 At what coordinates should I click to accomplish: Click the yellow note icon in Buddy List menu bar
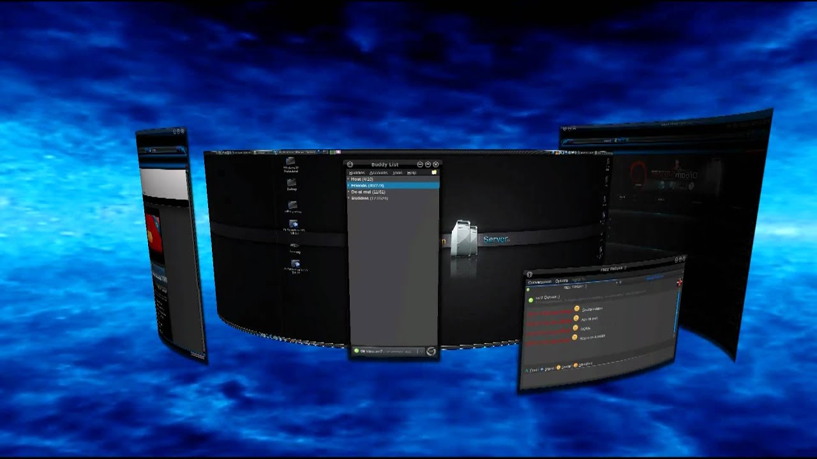(434, 172)
